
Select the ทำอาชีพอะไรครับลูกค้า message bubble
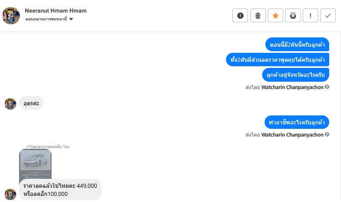[297, 122]
